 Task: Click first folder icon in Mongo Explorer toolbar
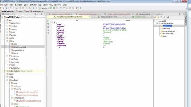[155, 17]
